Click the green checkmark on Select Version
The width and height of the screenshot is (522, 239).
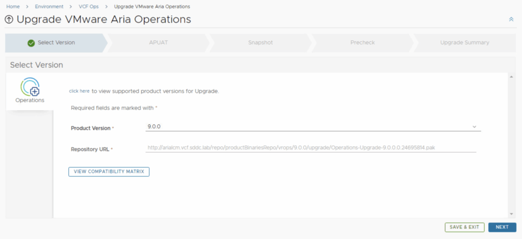coord(31,43)
